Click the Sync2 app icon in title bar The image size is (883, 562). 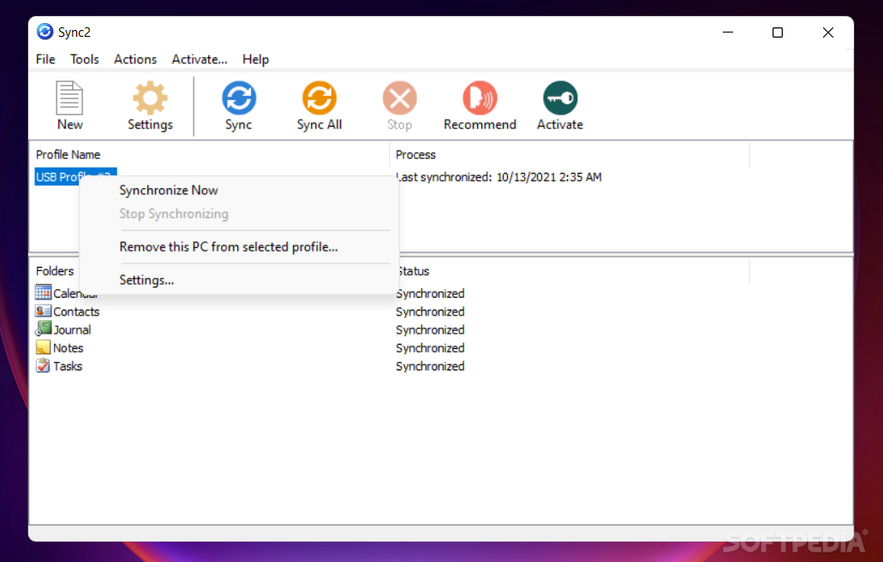tap(45, 32)
